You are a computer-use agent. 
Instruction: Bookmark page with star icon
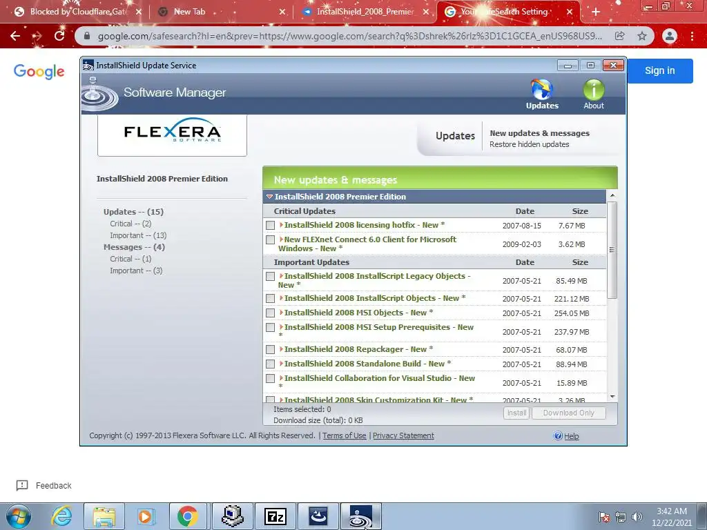(x=642, y=36)
